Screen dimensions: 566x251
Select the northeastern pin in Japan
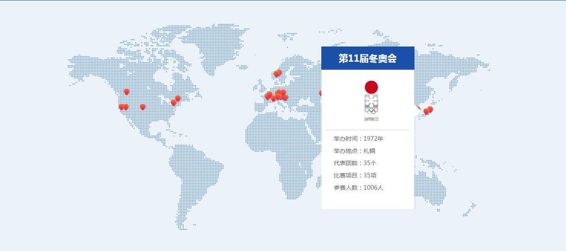coord(430,109)
